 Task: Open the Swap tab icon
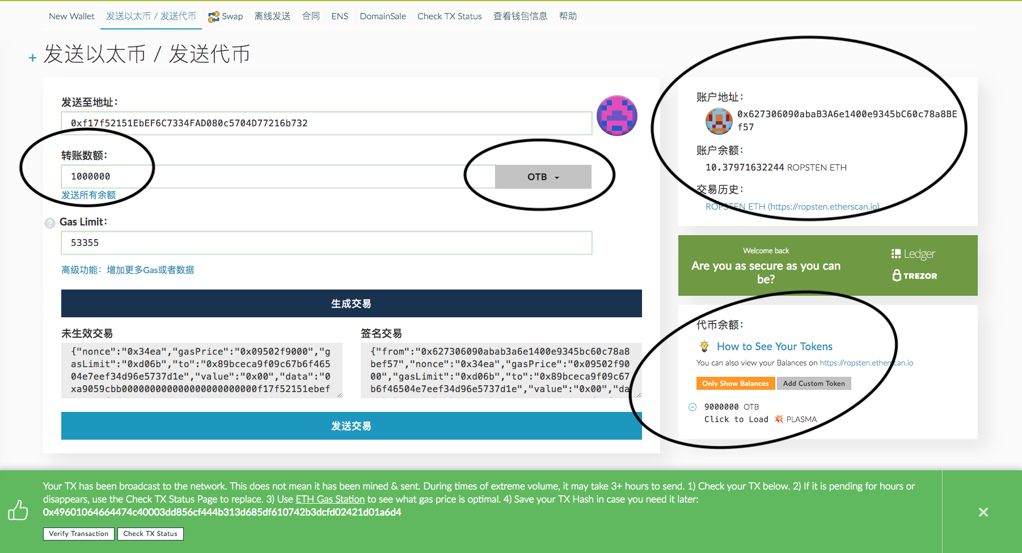(213, 17)
